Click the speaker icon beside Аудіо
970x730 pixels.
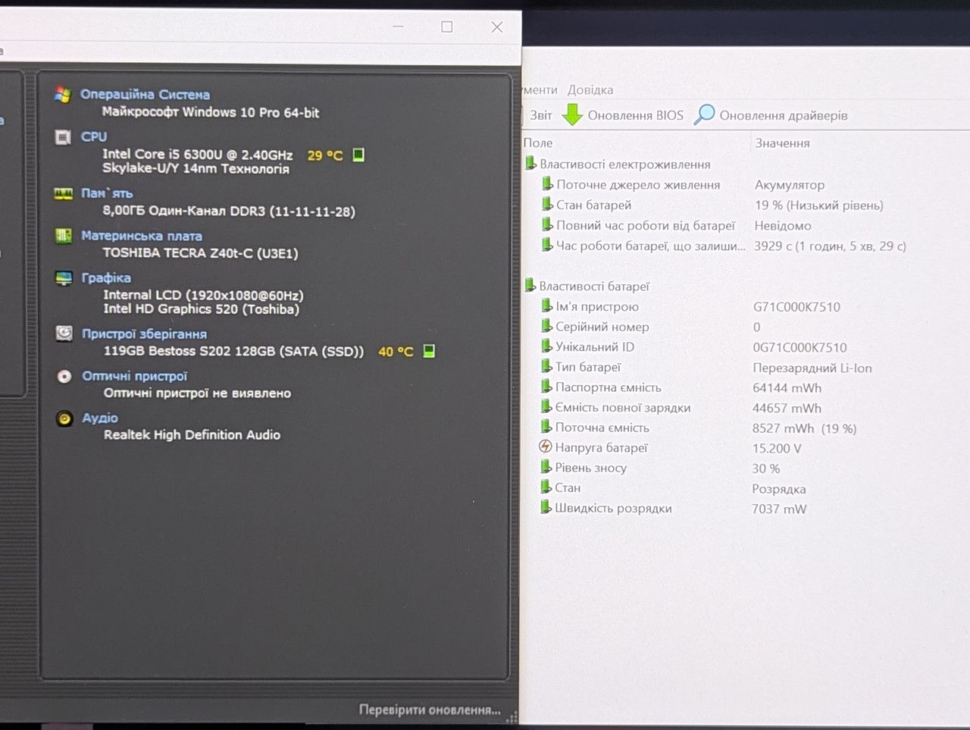(65, 418)
